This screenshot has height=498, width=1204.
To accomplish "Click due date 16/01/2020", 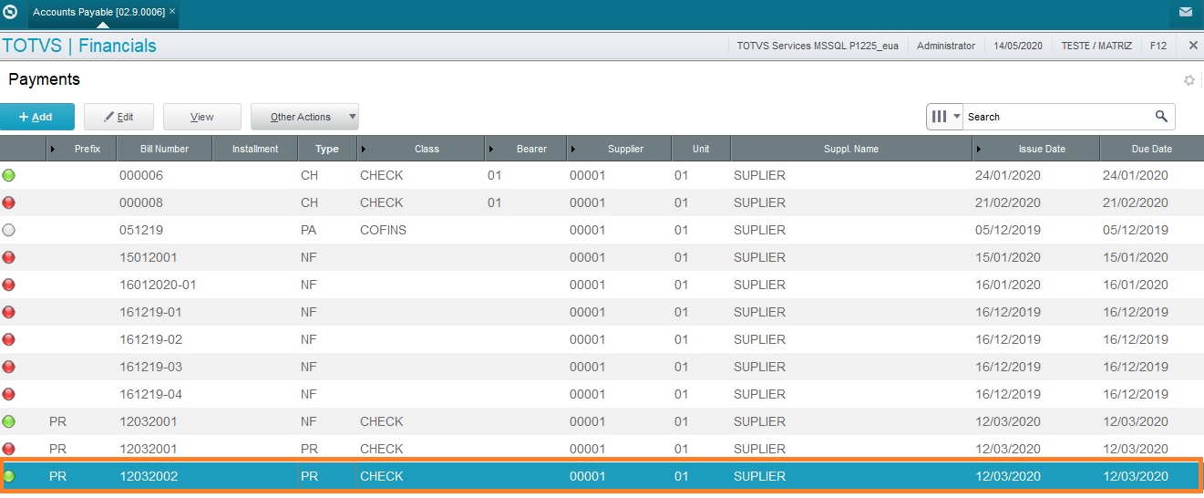I will (x=1135, y=285).
